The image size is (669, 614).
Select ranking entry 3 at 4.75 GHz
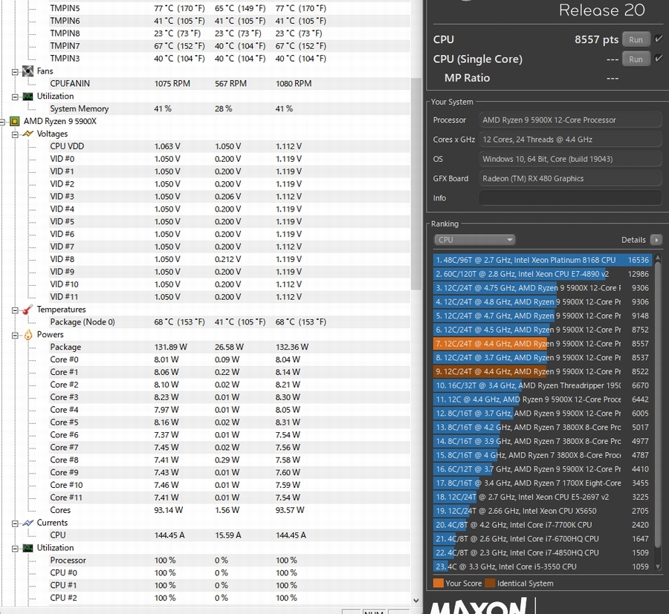pos(543,288)
